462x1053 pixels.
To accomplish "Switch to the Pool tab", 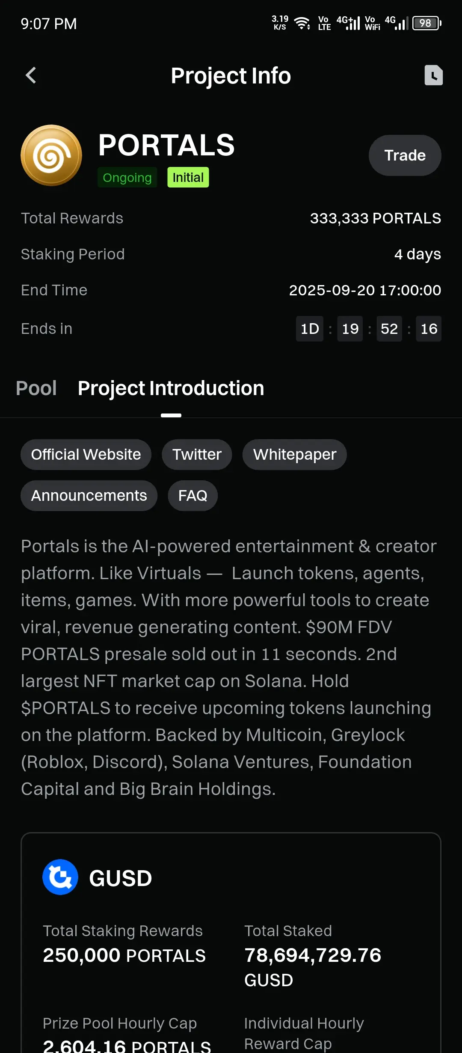I will 36,388.
